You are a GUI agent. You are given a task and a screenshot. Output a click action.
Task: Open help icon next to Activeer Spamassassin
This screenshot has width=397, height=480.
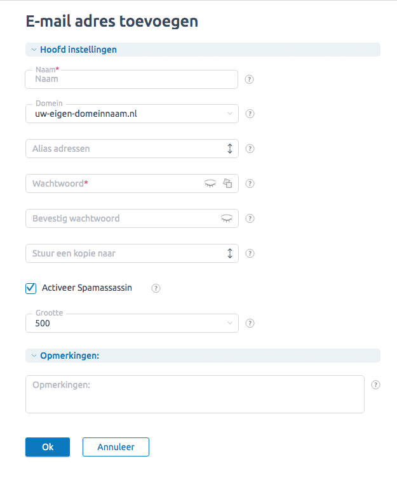(x=156, y=288)
